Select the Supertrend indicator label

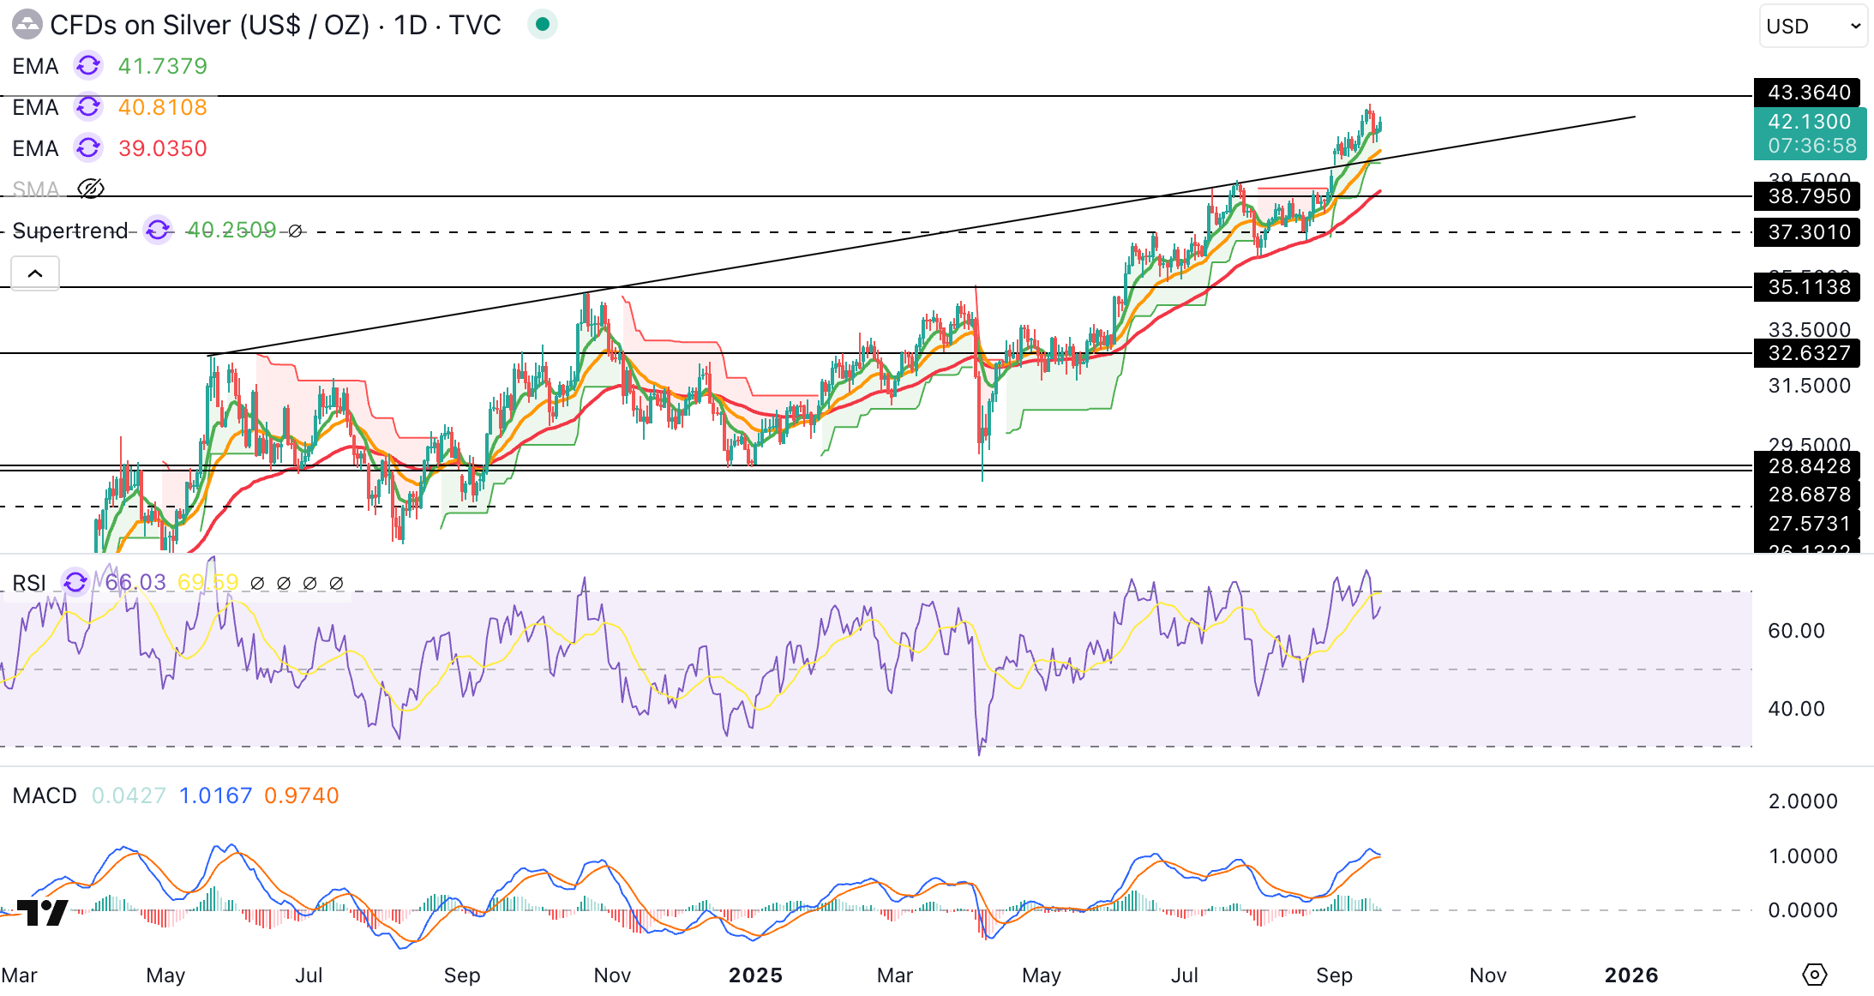pyautogui.click(x=70, y=231)
